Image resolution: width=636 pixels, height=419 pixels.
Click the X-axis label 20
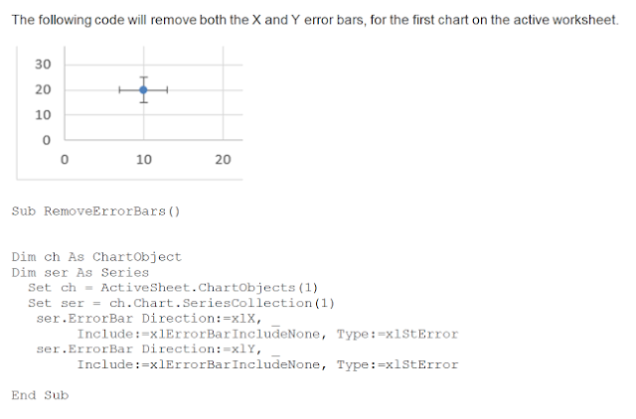click(223, 159)
